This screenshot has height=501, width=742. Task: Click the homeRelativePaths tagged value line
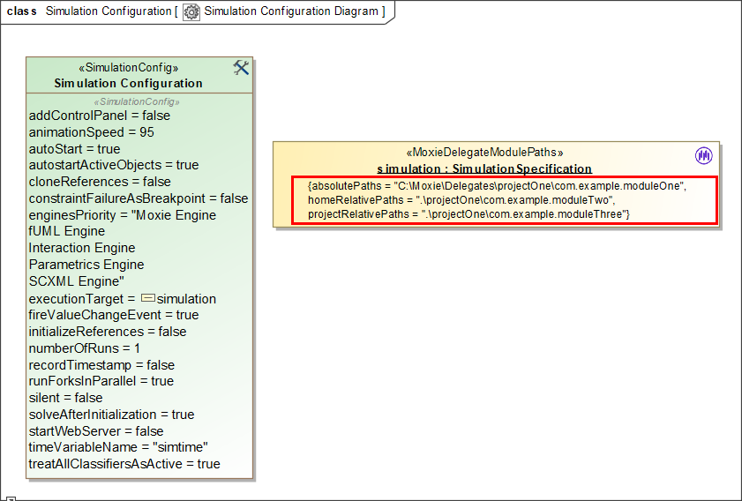coord(461,200)
